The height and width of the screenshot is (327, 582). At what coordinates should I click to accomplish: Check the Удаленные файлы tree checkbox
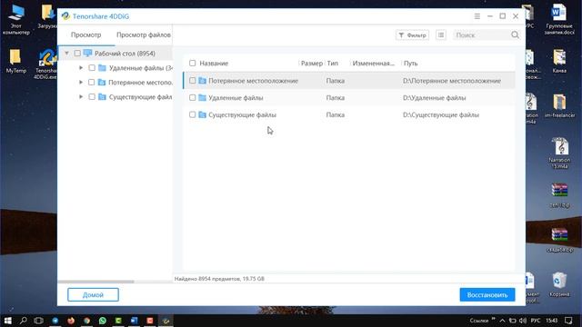click(92, 68)
